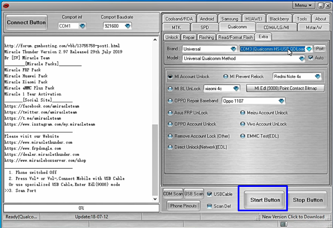Viewport: 333px width, 228px height.
Task: Select MI Account Unlock radio option
Action: (x=171, y=76)
